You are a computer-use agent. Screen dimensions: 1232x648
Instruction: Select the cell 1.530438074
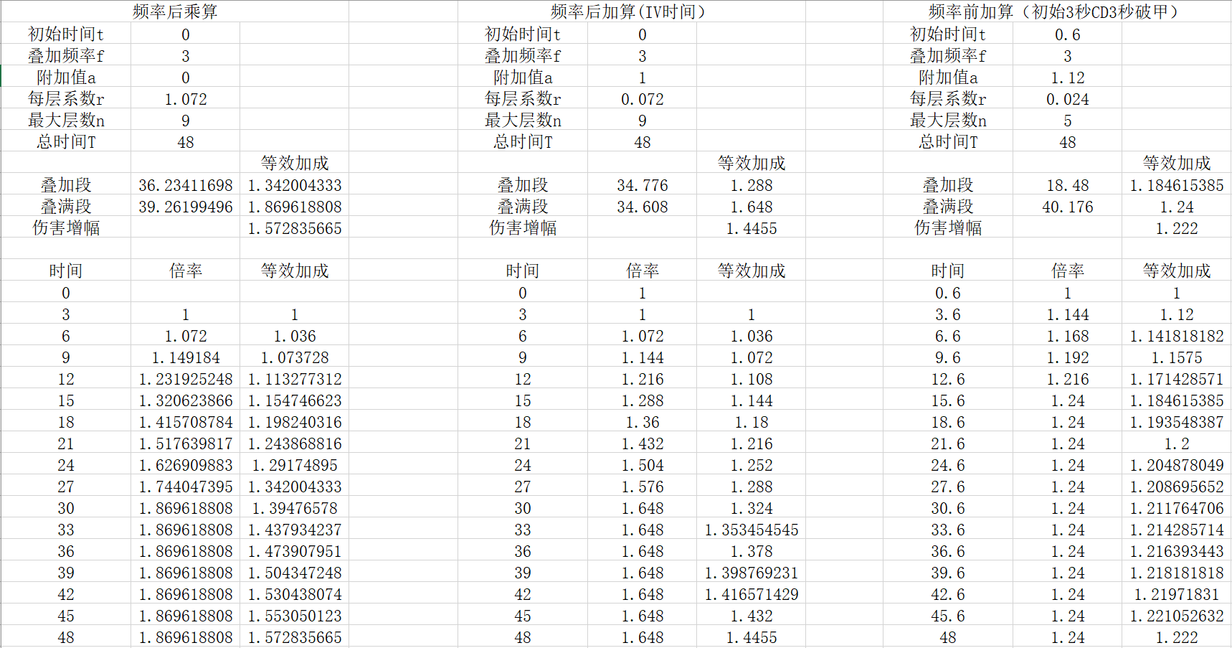tap(295, 594)
